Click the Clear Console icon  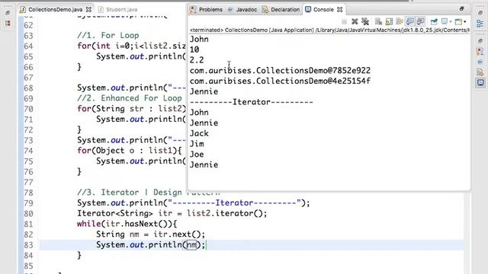tap(378, 21)
